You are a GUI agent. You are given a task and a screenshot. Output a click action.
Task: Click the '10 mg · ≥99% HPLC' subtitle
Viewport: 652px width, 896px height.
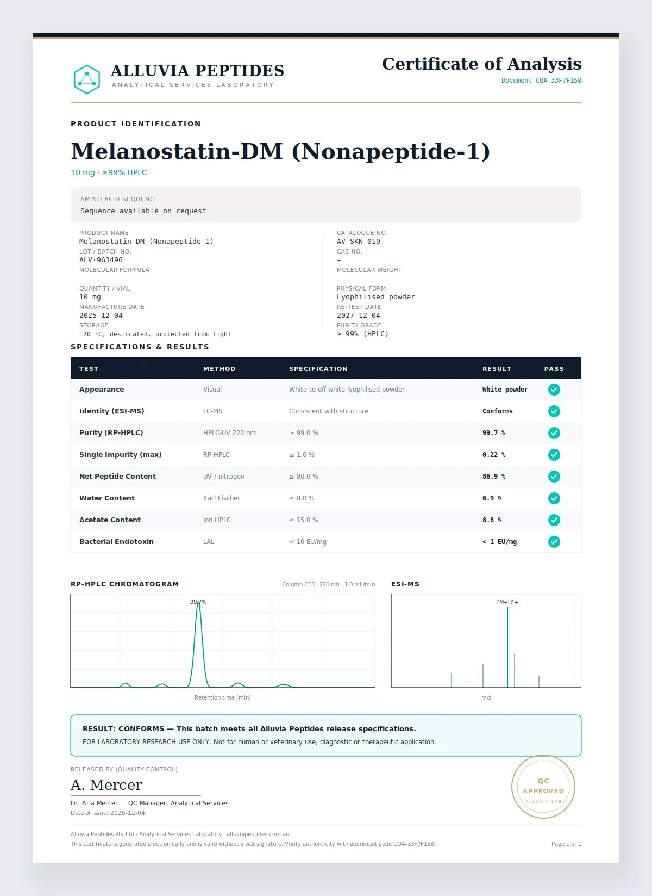pos(109,172)
